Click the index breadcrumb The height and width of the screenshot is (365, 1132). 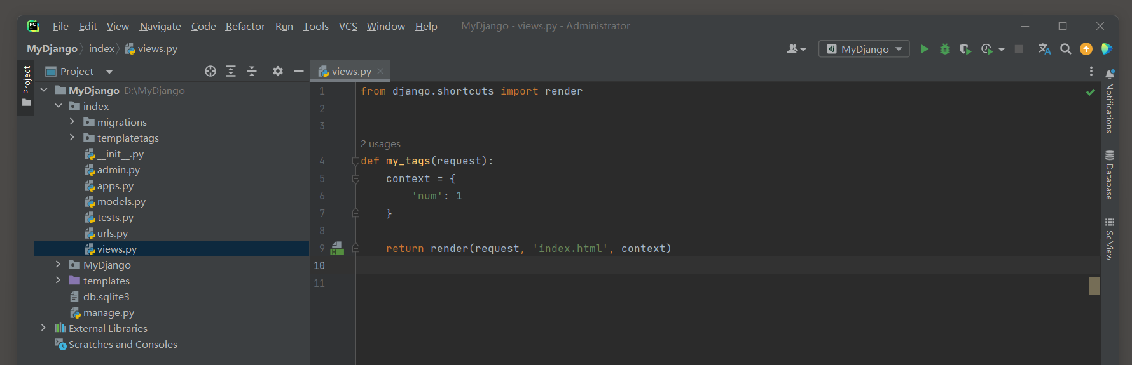(x=102, y=49)
